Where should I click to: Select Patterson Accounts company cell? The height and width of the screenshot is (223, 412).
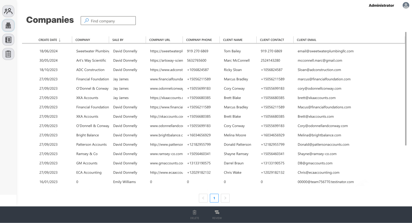click(x=91, y=144)
